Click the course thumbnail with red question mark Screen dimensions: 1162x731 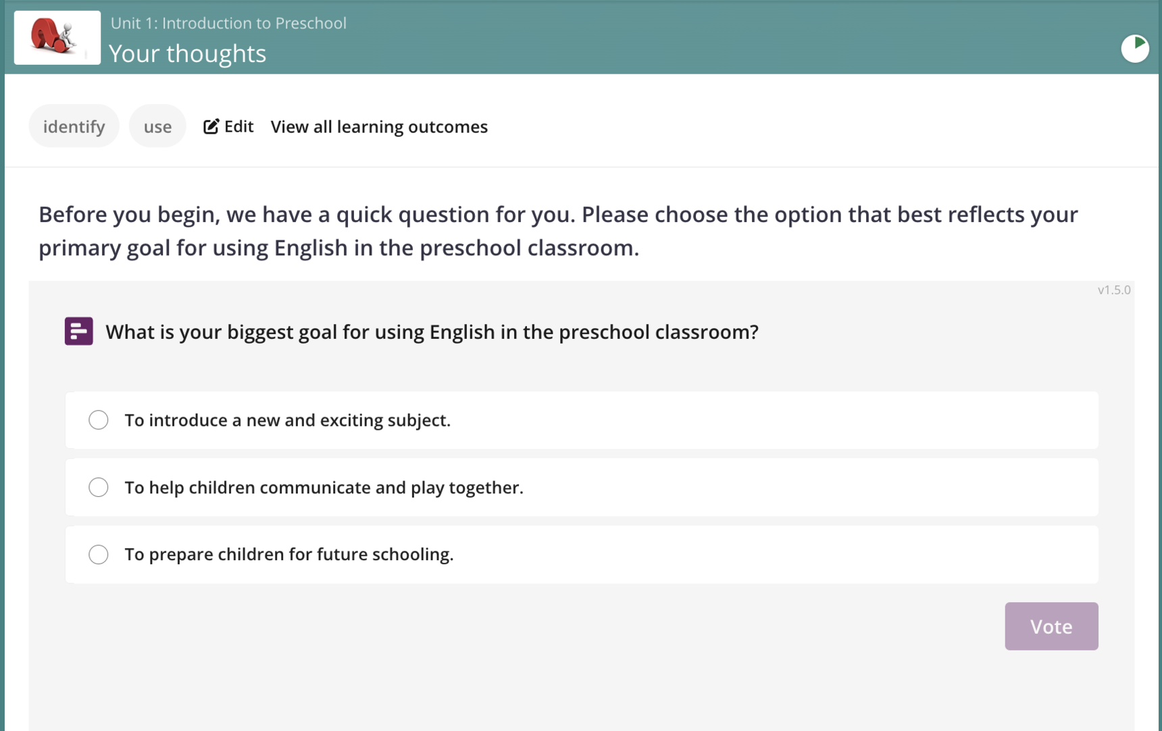pos(57,38)
